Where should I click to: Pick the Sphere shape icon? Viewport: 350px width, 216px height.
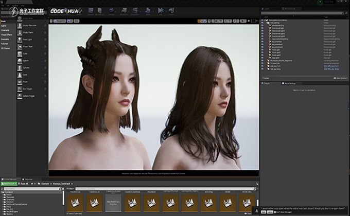pyautogui.click(x=20, y=61)
